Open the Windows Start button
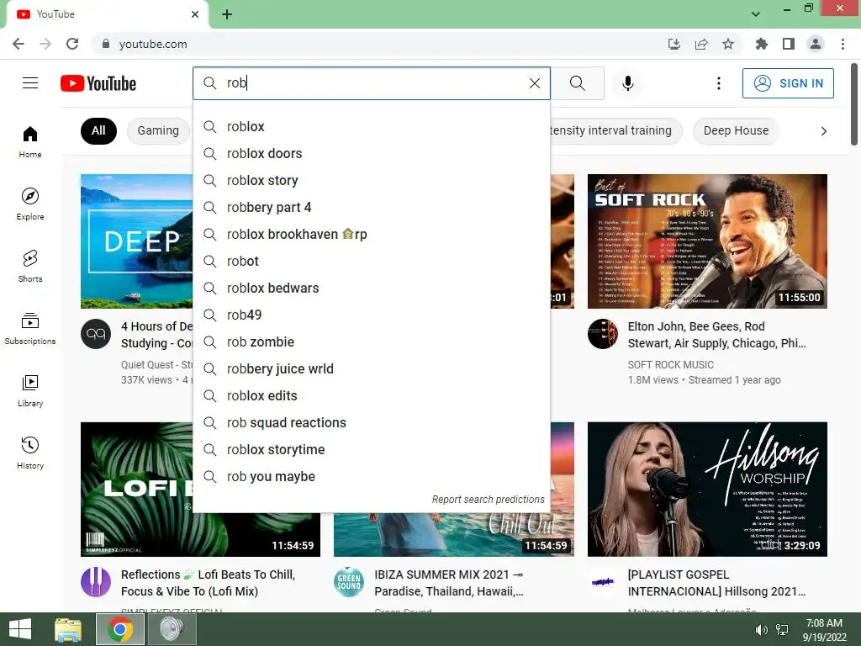This screenshot has height=646, width=861. [20, 629]
